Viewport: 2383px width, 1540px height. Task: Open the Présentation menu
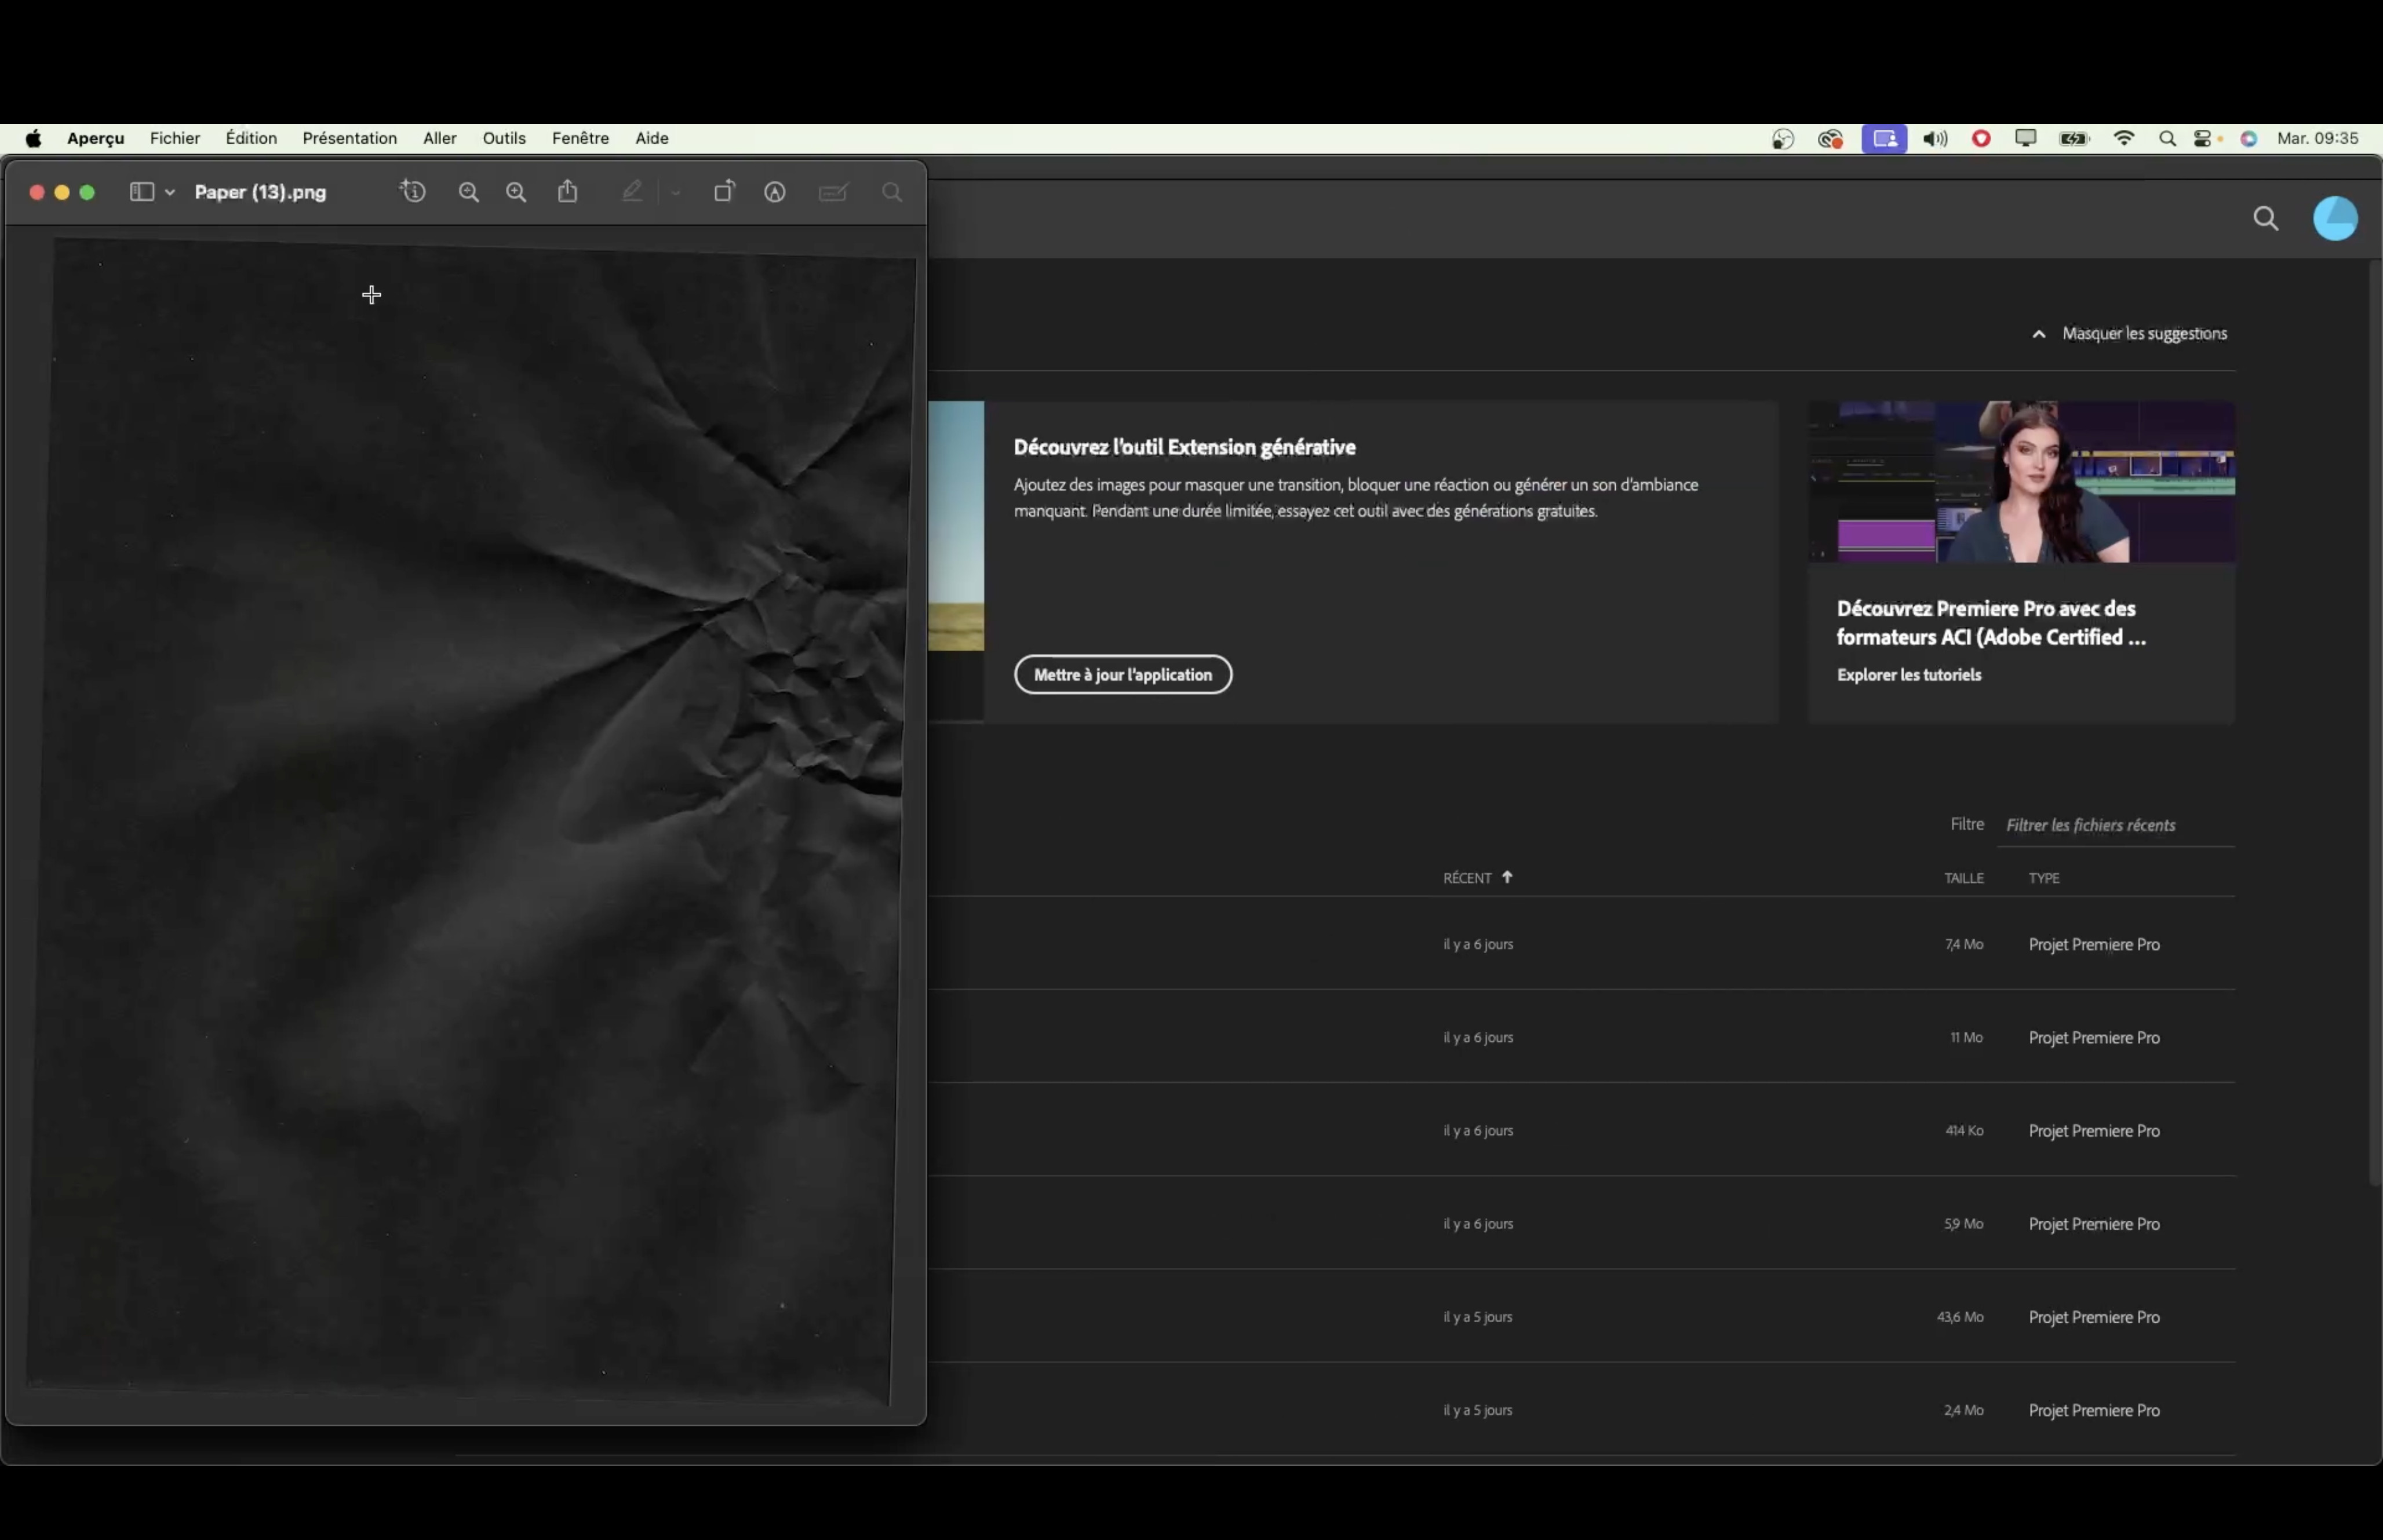pos(349,138)
